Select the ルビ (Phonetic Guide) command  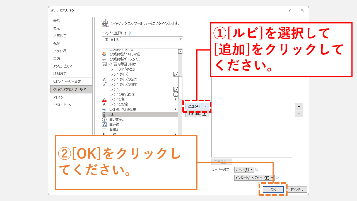pyautogui.click(x=120, y=114)
